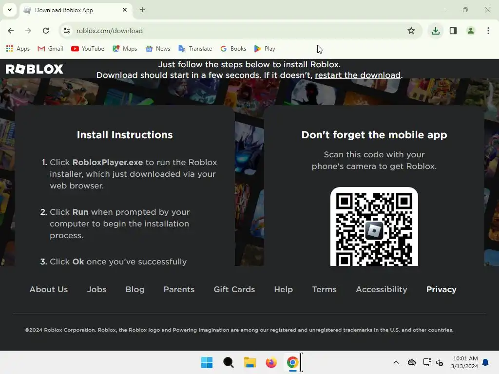Open the Help footer link

point(284,289)
